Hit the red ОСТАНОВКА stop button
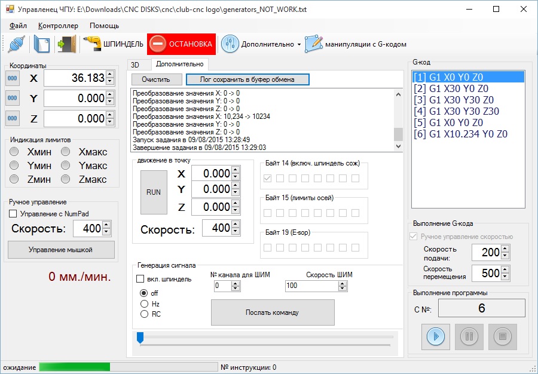Image resolution: width=538 pixels, height=374 pixels. click(182, 44)
